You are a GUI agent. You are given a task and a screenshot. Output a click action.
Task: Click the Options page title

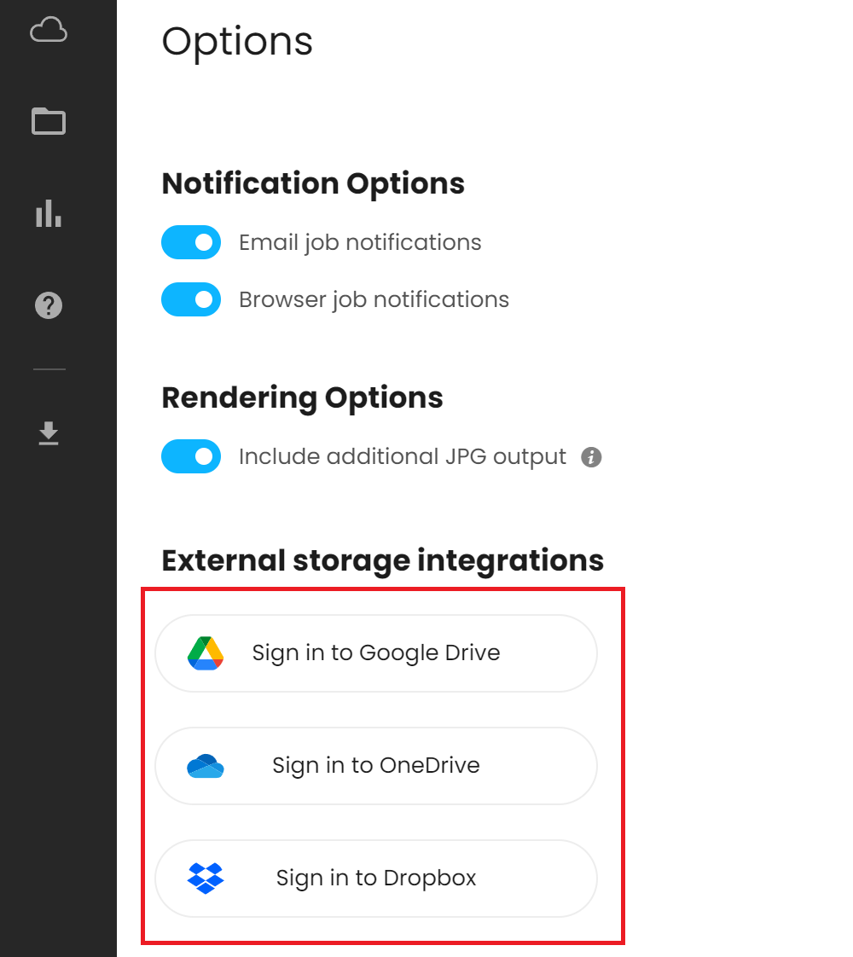point(237,42)
